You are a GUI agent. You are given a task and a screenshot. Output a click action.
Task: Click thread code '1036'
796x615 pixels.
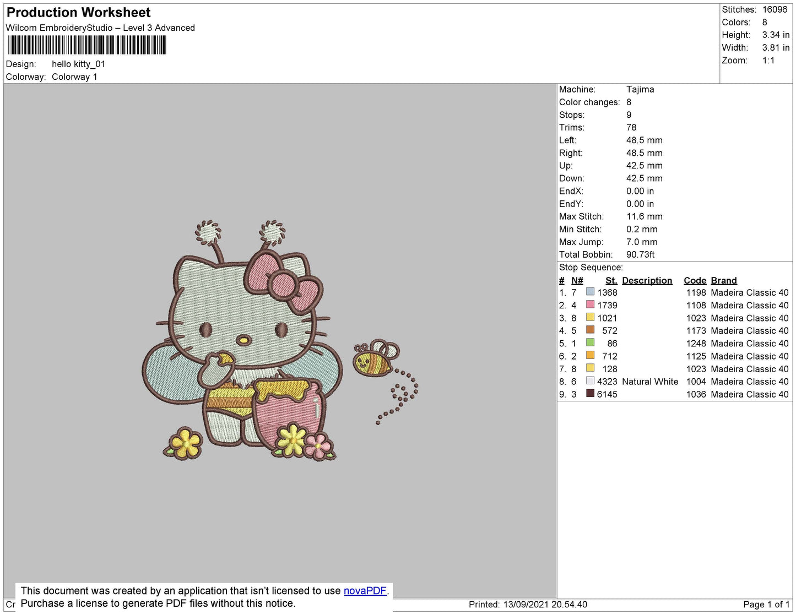tap(696, 394)
